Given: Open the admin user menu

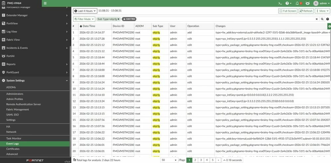Looking at the screenshot, I should click(321, 3).
